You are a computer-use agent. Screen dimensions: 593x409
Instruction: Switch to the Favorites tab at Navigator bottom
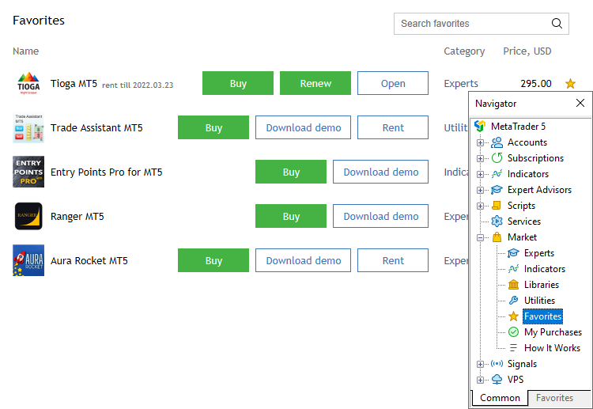[554, 398]
